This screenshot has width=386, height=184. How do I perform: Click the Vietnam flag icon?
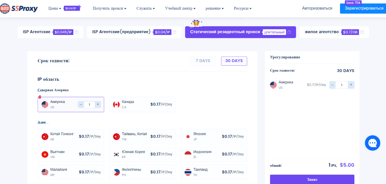coord(45,155)
